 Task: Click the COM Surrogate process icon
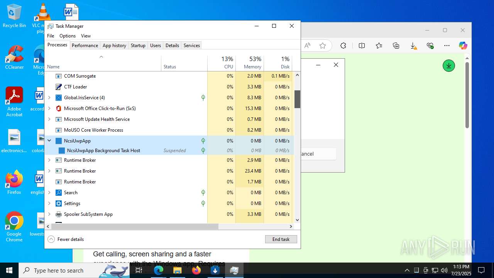click(59, 76)
